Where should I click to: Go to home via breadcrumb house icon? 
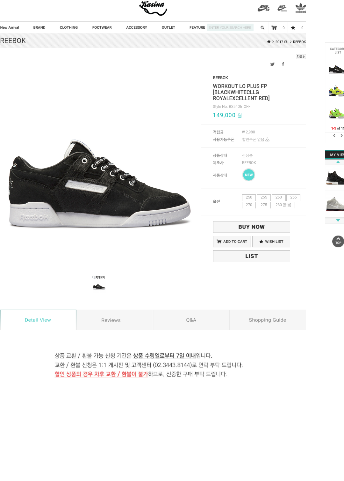click(269, 41)
